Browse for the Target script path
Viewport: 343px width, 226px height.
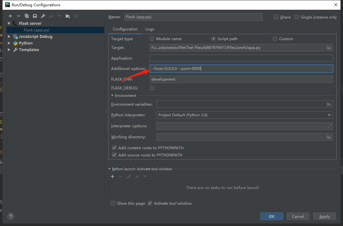pyautogui.click(x=329, y=48)
